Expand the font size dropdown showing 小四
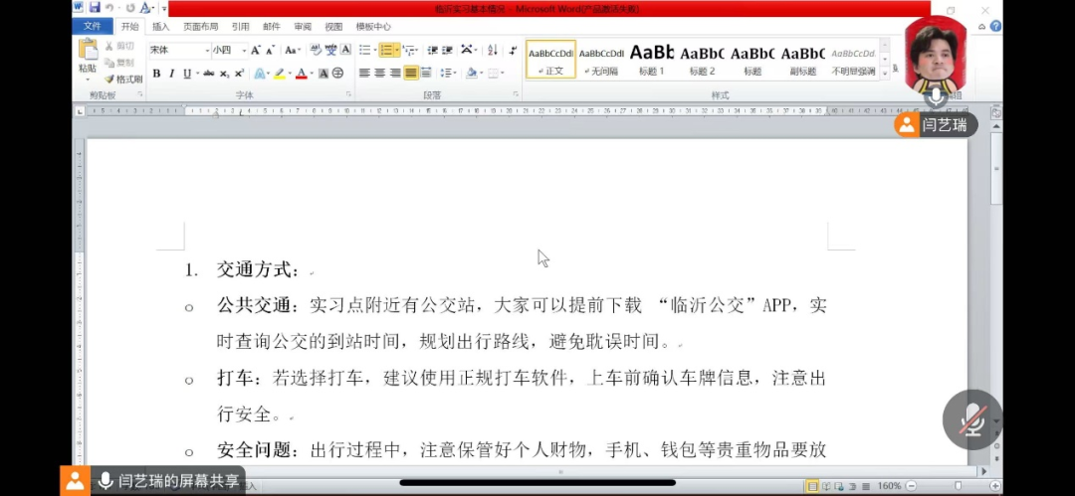This screenshot has width=1075, height=496. (x=228, y=50)
